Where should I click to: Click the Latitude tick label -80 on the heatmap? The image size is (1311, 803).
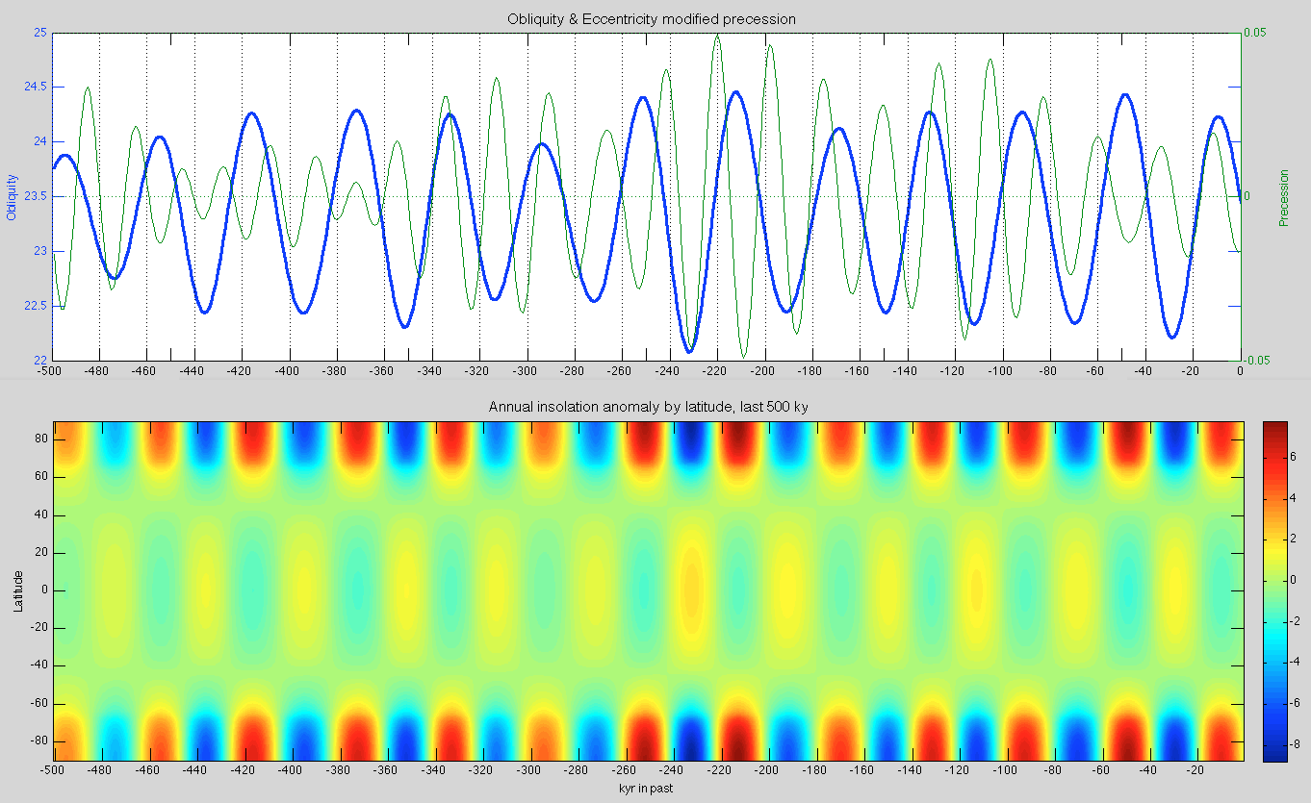(38, 741)
